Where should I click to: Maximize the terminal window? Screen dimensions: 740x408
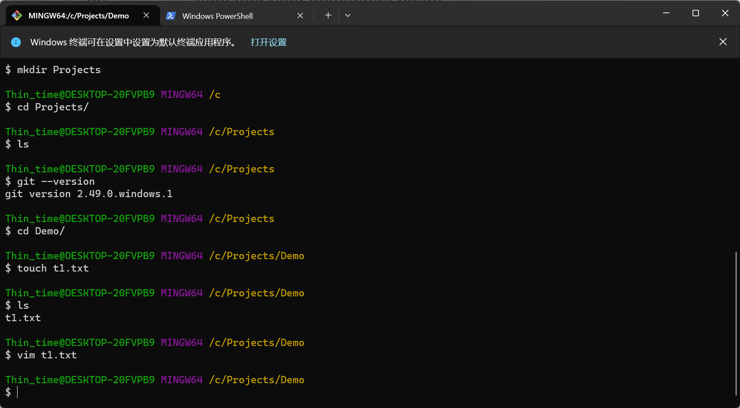click(696, 13)
